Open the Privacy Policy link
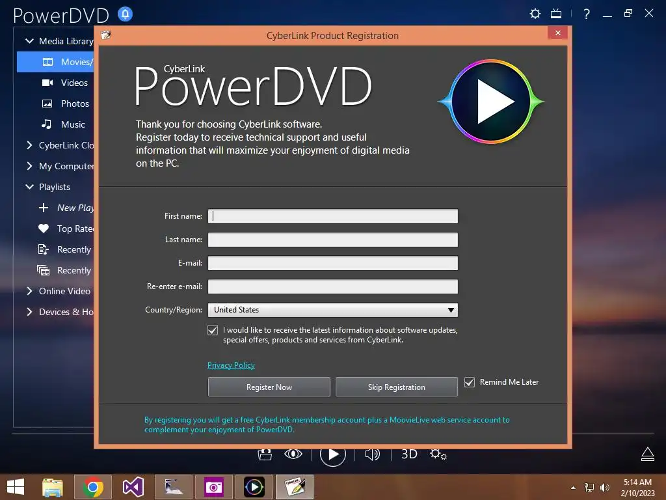 click(231, 365)
